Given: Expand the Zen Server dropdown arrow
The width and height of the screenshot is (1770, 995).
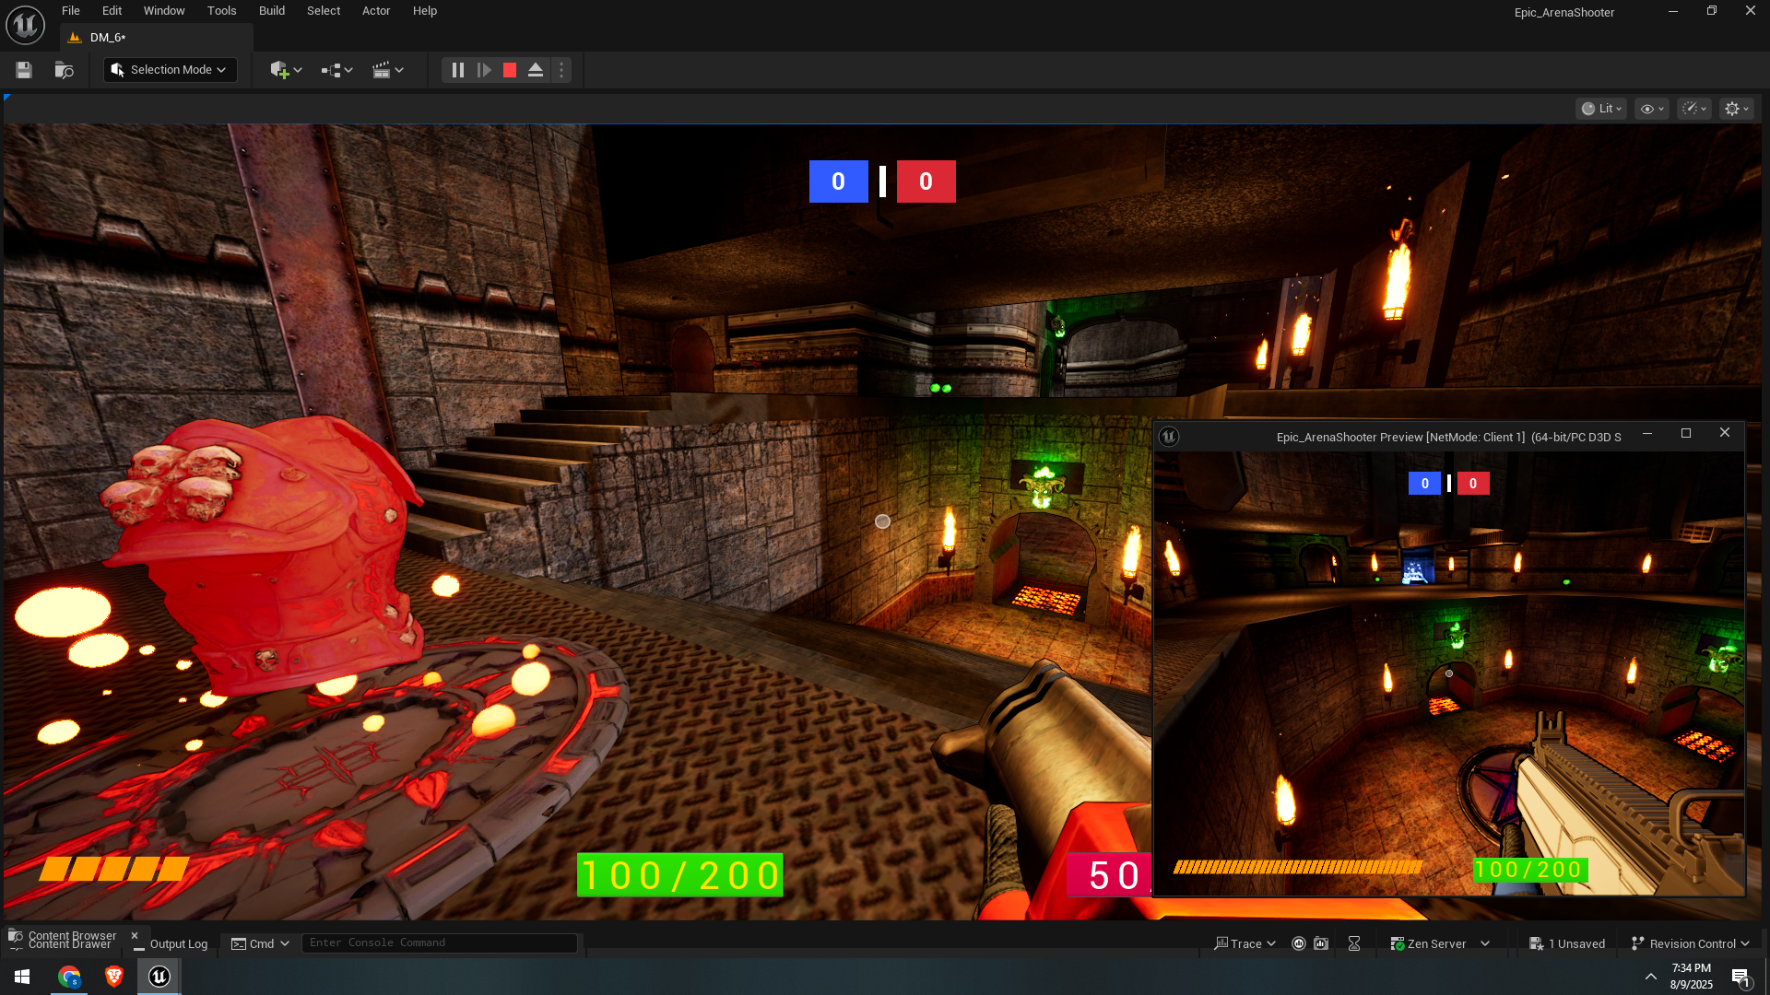Looking at the screenshot, I should click(1485, 943).
